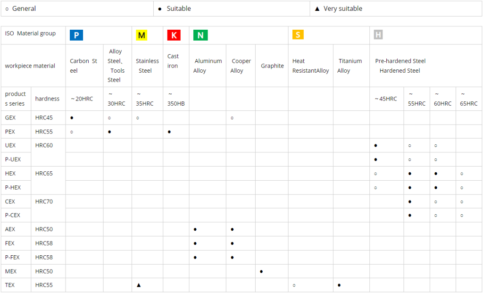Select the 'General' legend entry

click(21, 8)
